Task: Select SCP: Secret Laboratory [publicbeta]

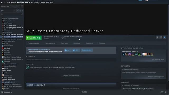Action: click(13, 35)
